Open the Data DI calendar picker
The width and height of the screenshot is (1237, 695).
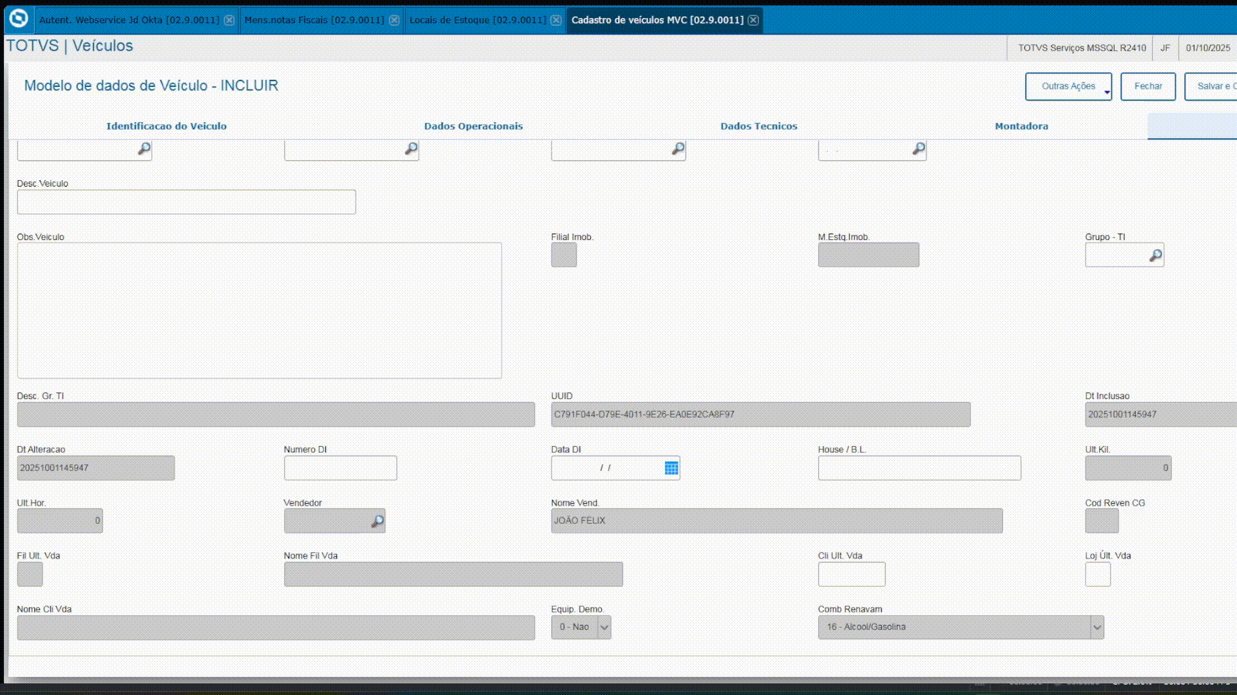671,468
